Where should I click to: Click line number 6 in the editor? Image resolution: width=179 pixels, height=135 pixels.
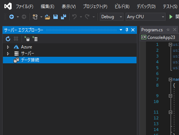(x=157, y=74)
